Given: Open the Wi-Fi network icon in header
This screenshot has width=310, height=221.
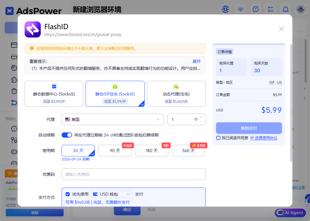Looking at the screenshot, I should [x=240, y=9].
